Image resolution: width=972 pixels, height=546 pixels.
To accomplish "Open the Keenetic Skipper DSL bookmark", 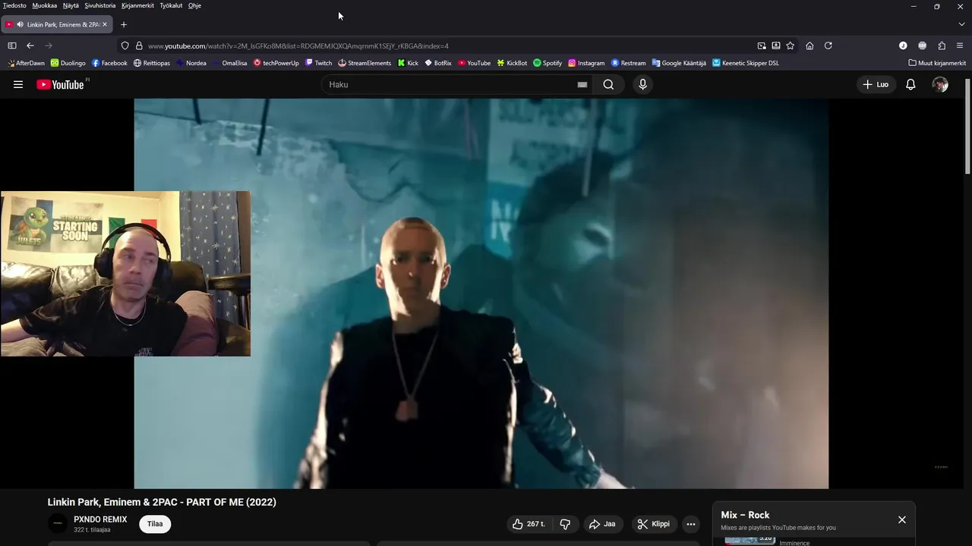I will pos(745,63).
